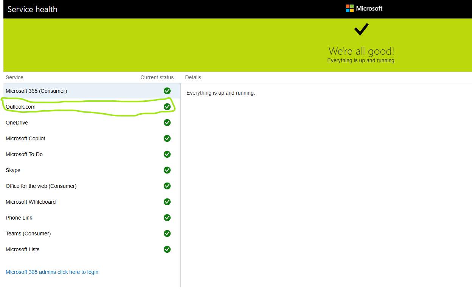Select Office for the web (Consumer) row
Screen dimensions: 472x295
pyautogui.click(x=92, y=186)
